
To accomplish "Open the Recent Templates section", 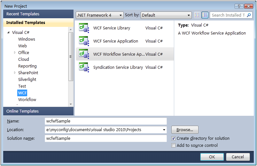I will click(38, 14).
